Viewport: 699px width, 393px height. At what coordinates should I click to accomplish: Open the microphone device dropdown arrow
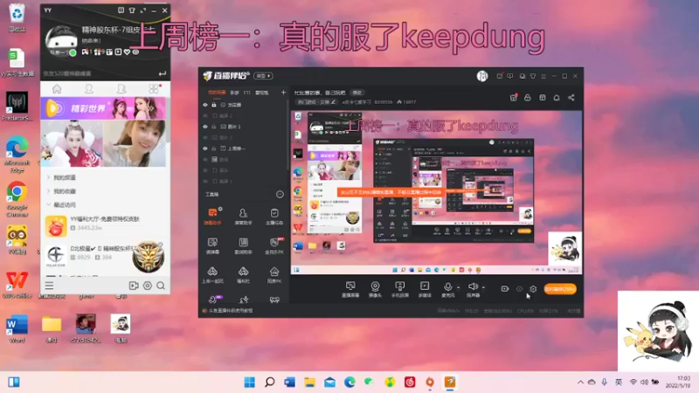point(459,287)
